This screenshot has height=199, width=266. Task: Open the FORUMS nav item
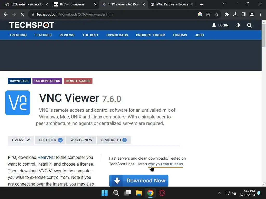click(x=180, y=35)
